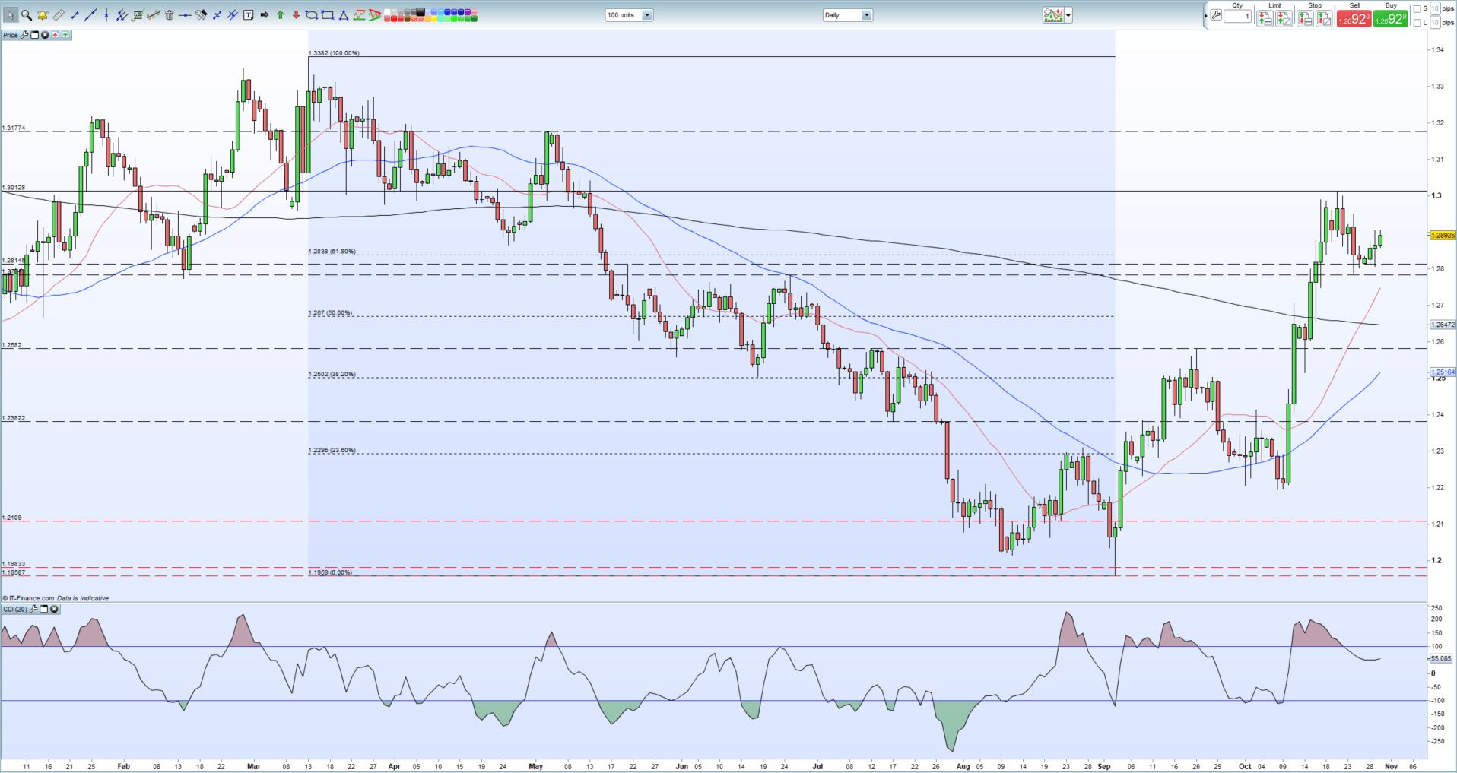1457x773 pixels.
Task: Select the ruler measurement tool
Action: click(59, 15)
